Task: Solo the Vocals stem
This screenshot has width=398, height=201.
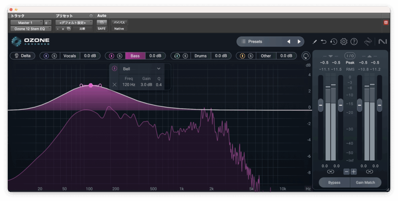Action: point(54,56)
